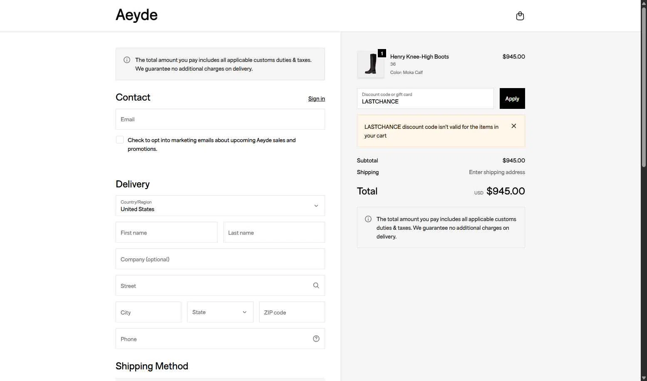The width and height of the screenshot is (647, 381).
Task: Open the Country/Region dropdown
Action: pyautogui.click(x=220, y=206)
